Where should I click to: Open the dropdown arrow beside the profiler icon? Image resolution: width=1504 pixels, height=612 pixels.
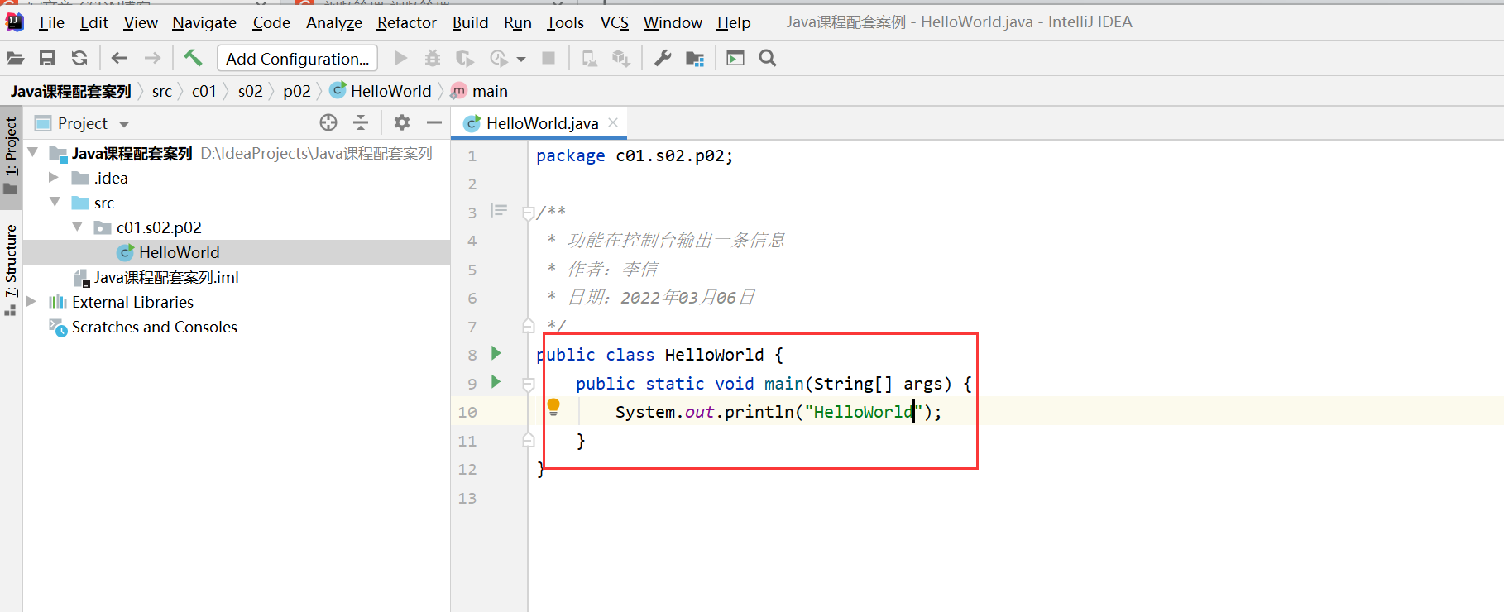[521, 59]
